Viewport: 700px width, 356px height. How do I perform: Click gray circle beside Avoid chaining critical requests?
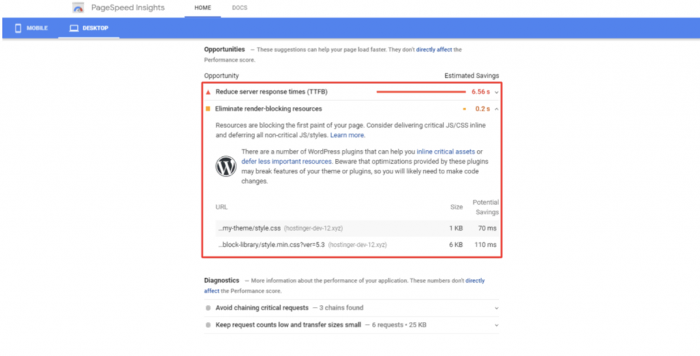[x=208, y=308]
